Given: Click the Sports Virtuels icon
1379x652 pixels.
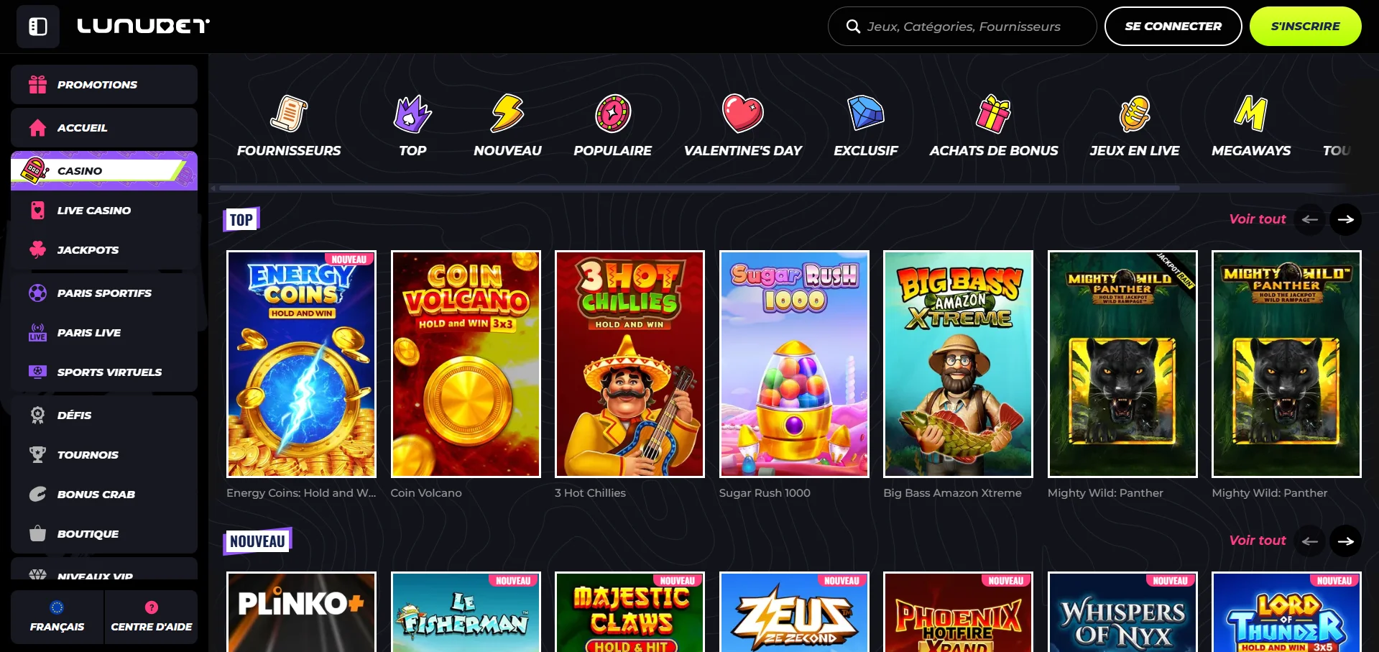Looking at the screenshot, I should (x=37, y=372).
